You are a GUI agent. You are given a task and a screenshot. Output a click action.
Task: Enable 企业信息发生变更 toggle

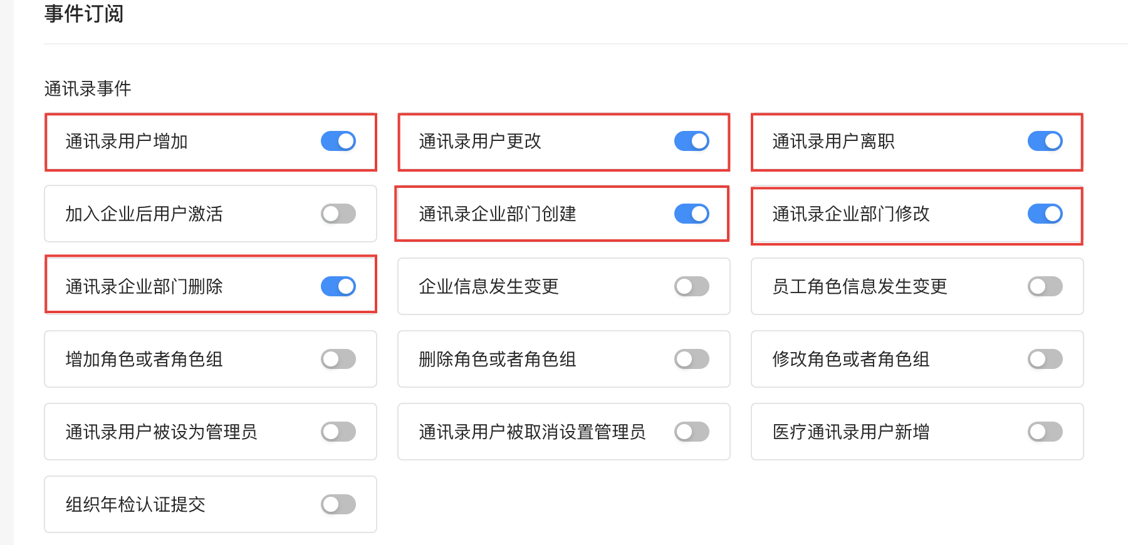(x=691, y=286)
